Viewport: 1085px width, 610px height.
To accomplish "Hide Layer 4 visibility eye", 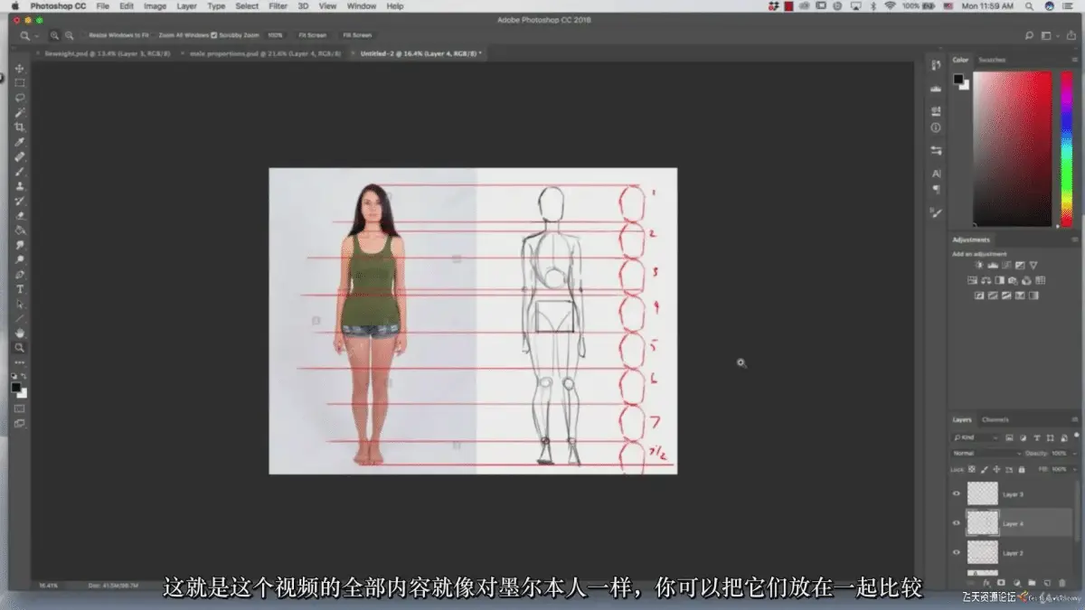I will (x=957, y=522).
